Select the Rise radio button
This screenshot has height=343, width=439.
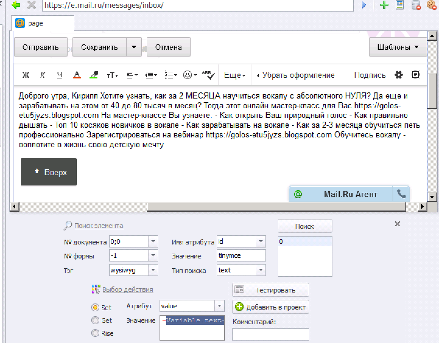(x=95, y=333)
